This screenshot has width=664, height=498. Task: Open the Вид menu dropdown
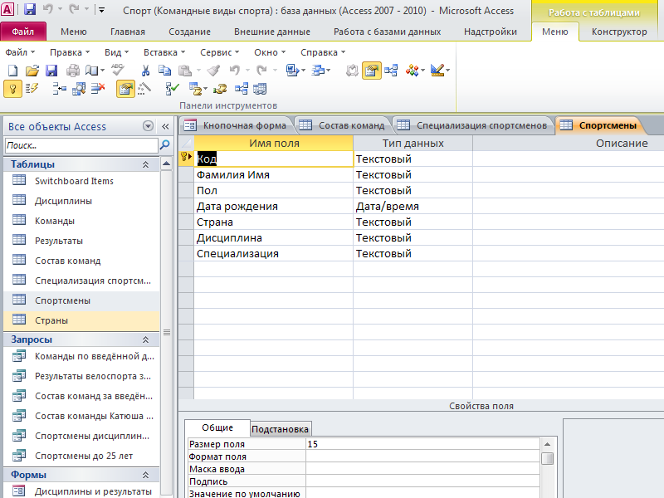[x=116, y=52]
